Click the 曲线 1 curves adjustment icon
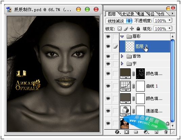The image size is (181, 140). click(x=126, y=86)
